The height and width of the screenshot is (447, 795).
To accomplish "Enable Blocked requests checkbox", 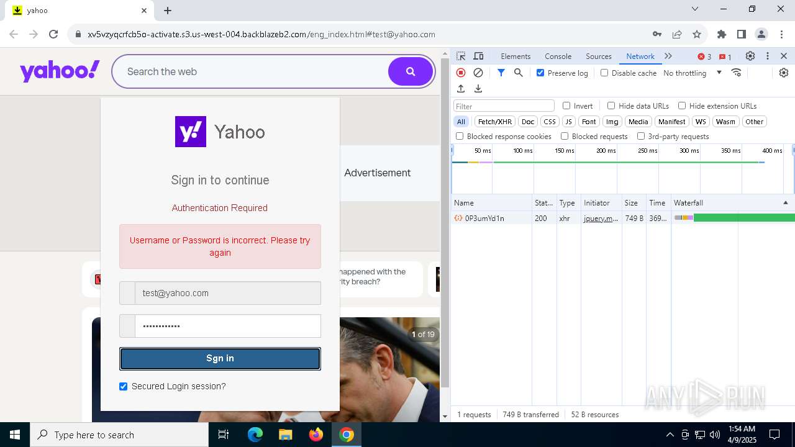I will (565, 136).
